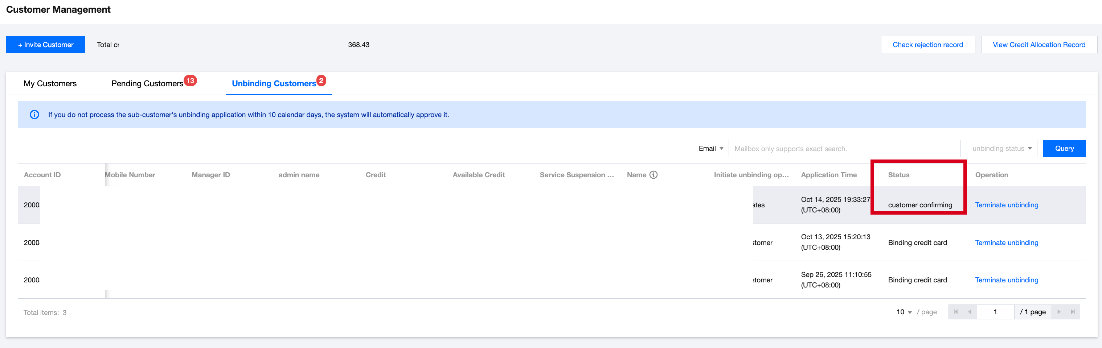This screenshot has width=1102, height=348.
Task: Switch to My Customers tab
Action: pos(50,84)
